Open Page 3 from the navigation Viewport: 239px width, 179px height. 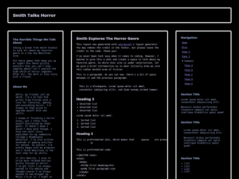coord(186,57)
